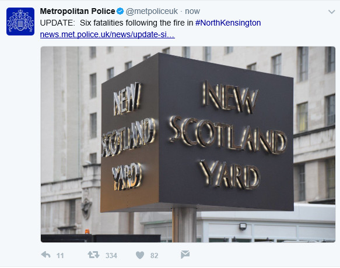
Task: Click the @metpoliceuk handle
Action: tap(152, 11)
